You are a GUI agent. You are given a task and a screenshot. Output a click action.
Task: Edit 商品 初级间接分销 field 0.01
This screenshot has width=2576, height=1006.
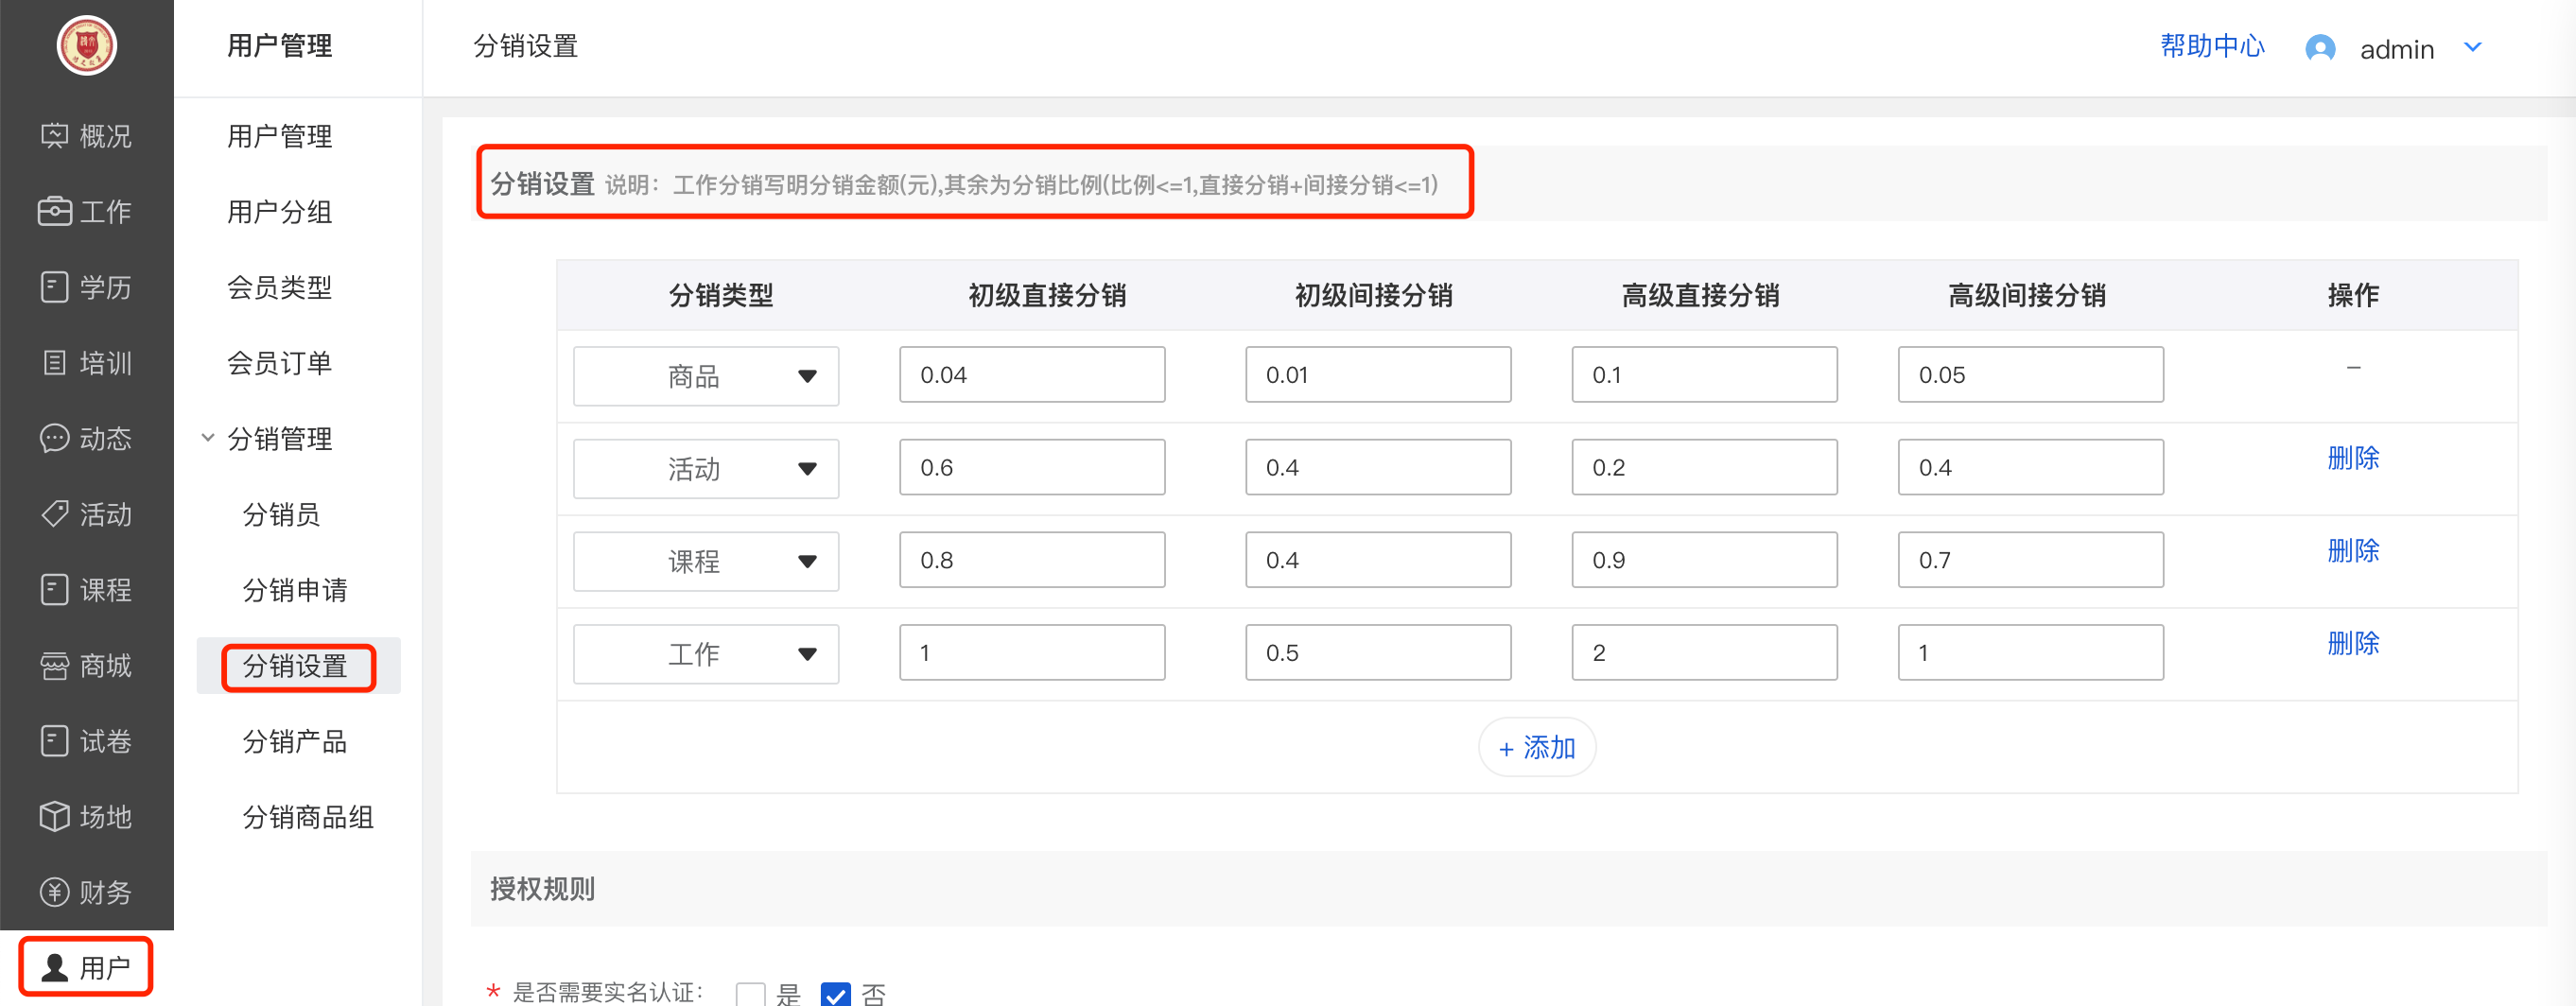pos(1378,374)
